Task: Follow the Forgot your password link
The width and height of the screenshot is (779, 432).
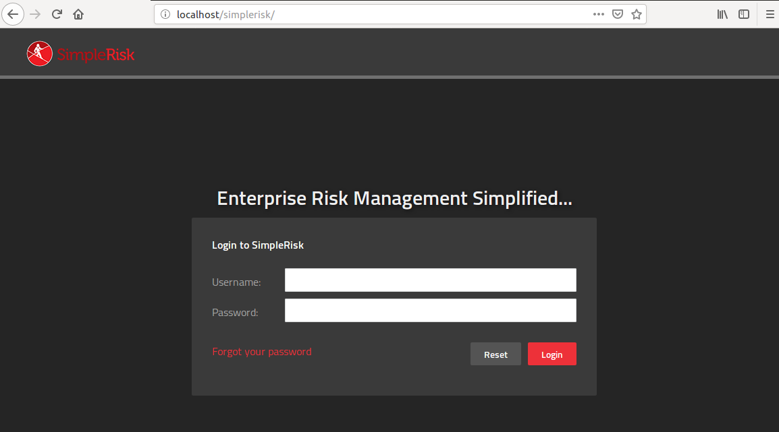Action: point(262,352)
